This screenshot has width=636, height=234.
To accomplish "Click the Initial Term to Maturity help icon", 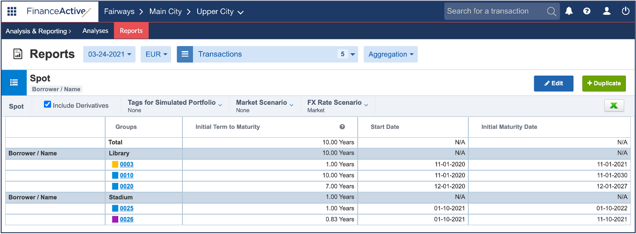I will click(342, 127).
